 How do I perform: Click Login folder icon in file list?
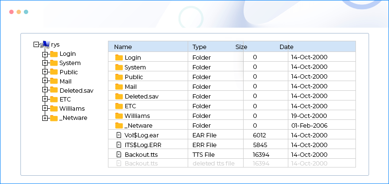pyautogui.click(x=119, y=58)
